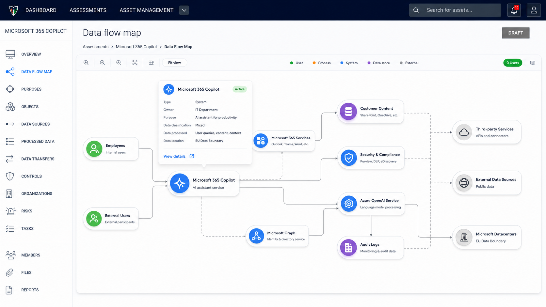Open the View details link
The image size is (546, 307).
point(174,156)
